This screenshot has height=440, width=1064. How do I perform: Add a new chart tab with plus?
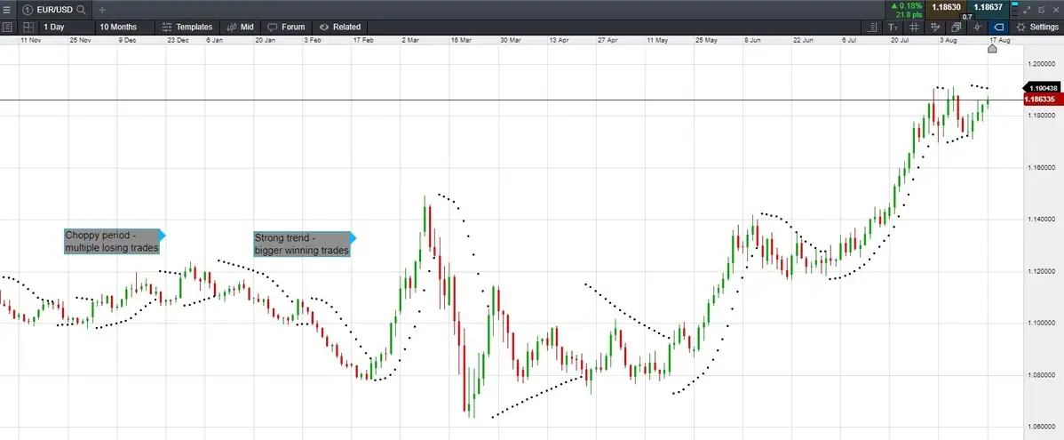(102, 9)
